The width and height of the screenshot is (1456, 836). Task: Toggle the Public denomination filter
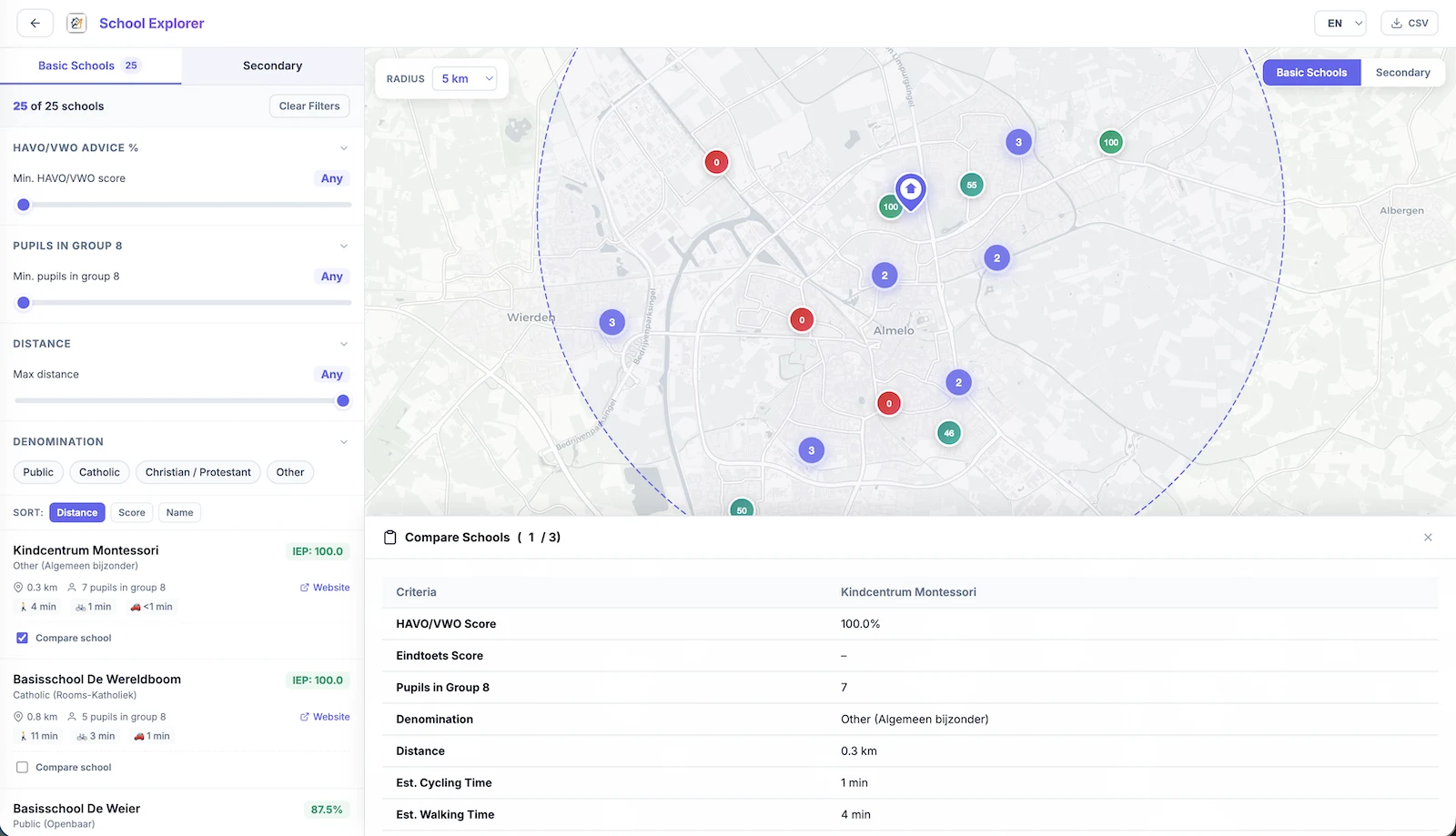point(38,472)
